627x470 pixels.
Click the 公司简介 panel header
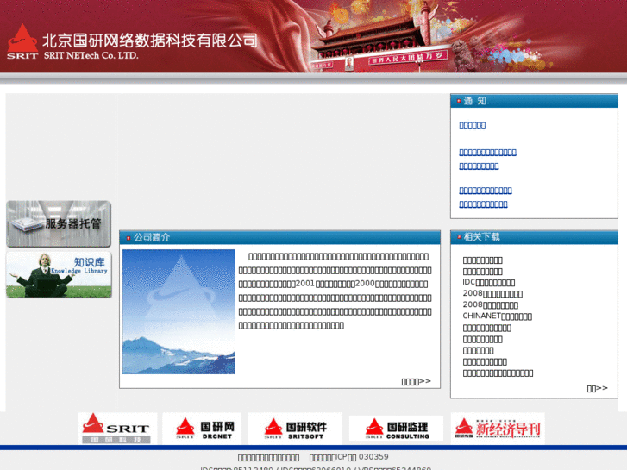click(280, 238)
